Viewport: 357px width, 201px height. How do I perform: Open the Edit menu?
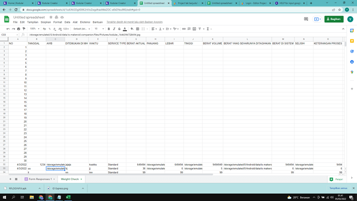(x=22, y=22)
